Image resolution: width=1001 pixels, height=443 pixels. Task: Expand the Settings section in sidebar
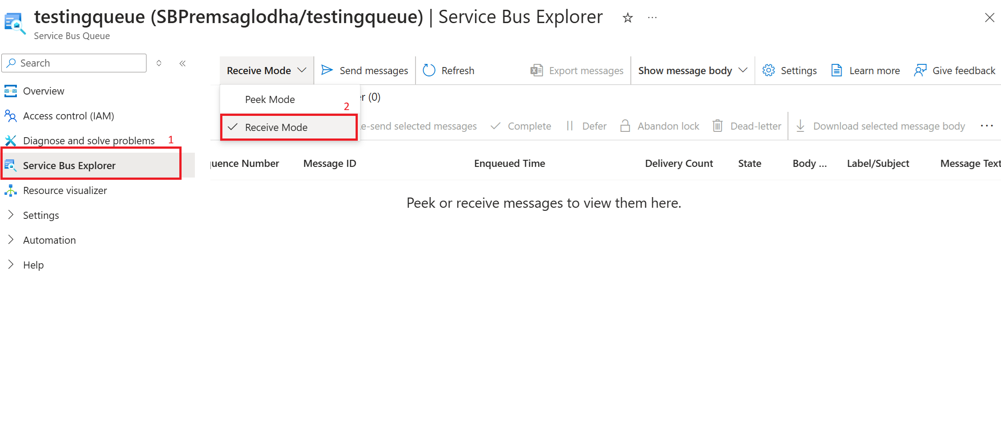(x=41, y=215)
